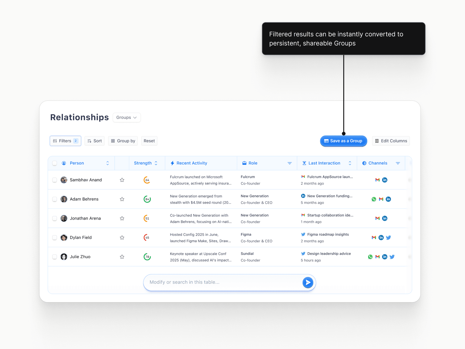Open Twitter channel for Dylan Field
Viewport: 465px width, 349px height.
[388, 238]
